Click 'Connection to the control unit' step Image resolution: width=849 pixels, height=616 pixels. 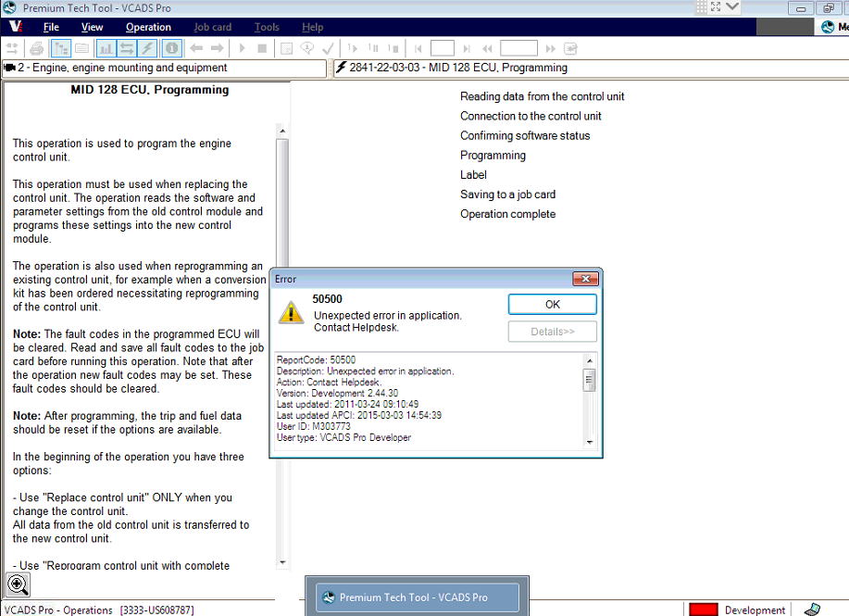point(531,116)
